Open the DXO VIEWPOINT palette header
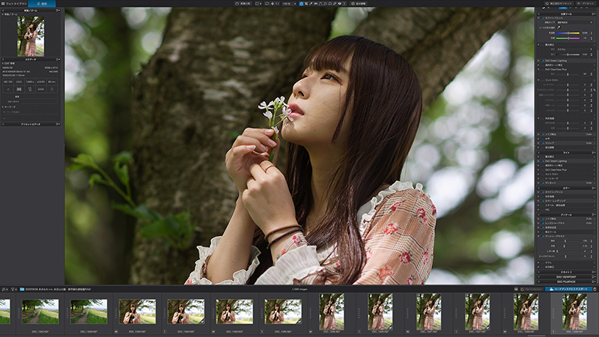The image size is (599, 337). pos(566,277)
